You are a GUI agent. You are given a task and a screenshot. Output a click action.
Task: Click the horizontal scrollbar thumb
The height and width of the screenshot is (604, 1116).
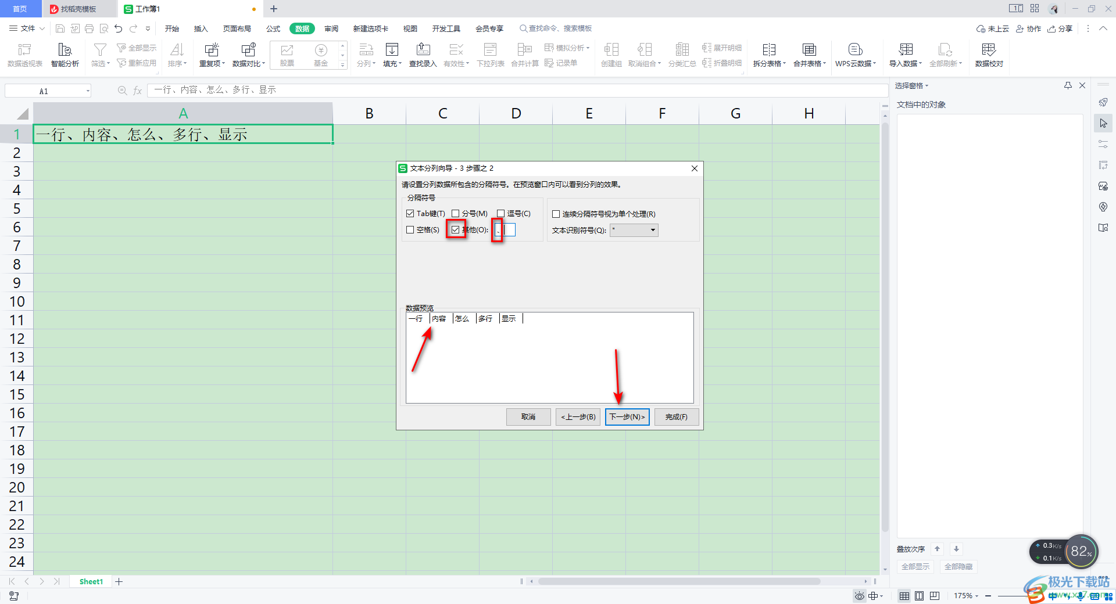(679, 581)
